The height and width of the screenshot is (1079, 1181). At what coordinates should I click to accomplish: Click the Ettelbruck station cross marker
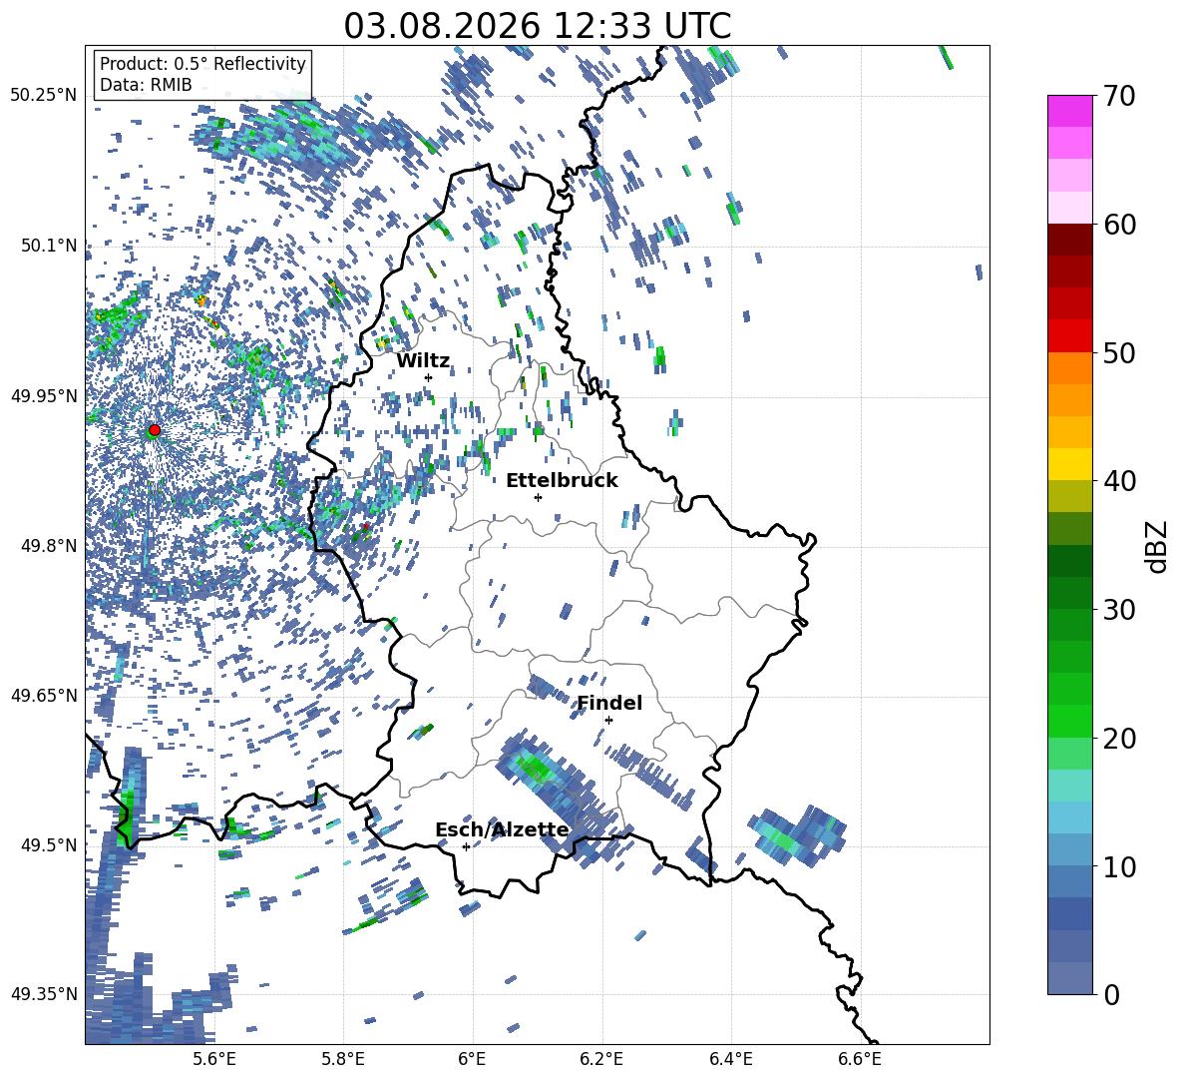(x=538, y=497)
